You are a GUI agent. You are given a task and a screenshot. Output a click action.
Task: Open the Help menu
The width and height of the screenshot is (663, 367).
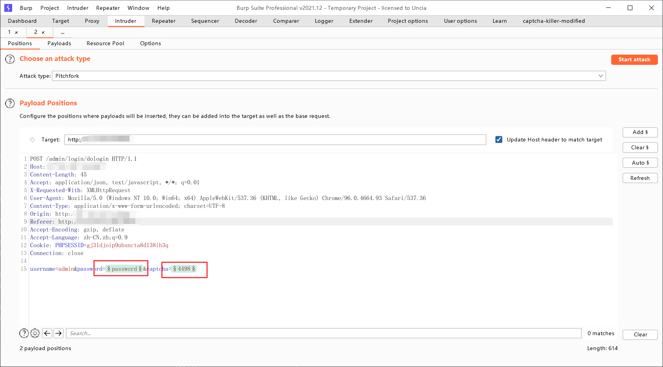tap(164, 8)
